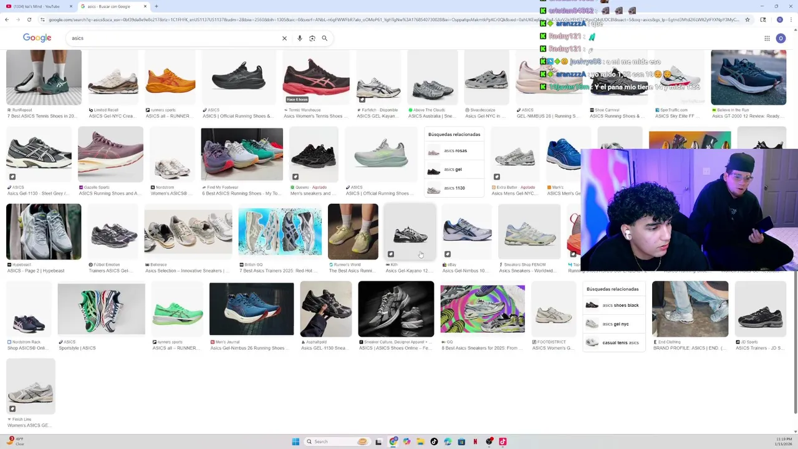Launch Netflix from the taskbar
Screen dimensions: 798x449
(475, 442)
